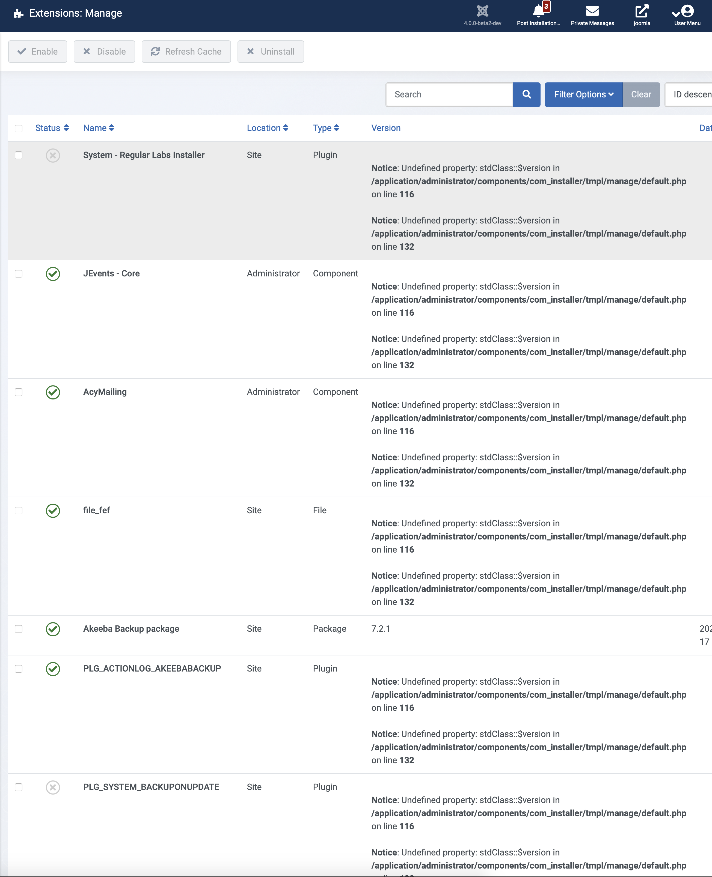This screenshot has height=877, width=712.
Task: Toggle status icon of PLG_ACTIONLOG_AKEEBABACKUP
Action: pyautogui.click(x=53, y=669)
